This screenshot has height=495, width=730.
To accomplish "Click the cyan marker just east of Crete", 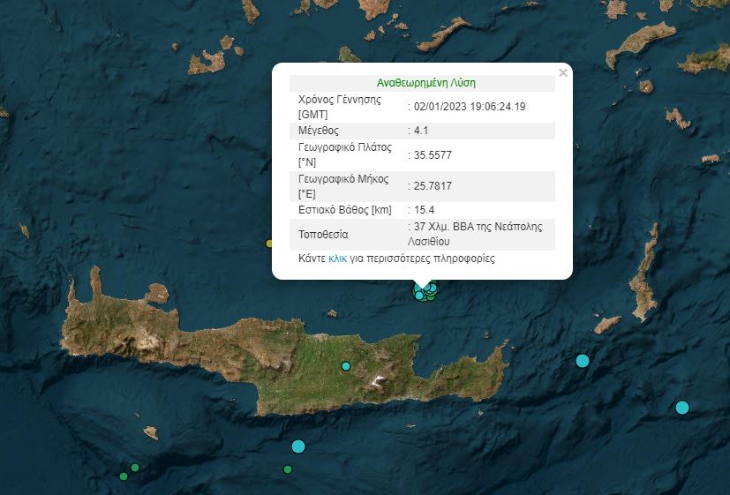I will [583, 360].
